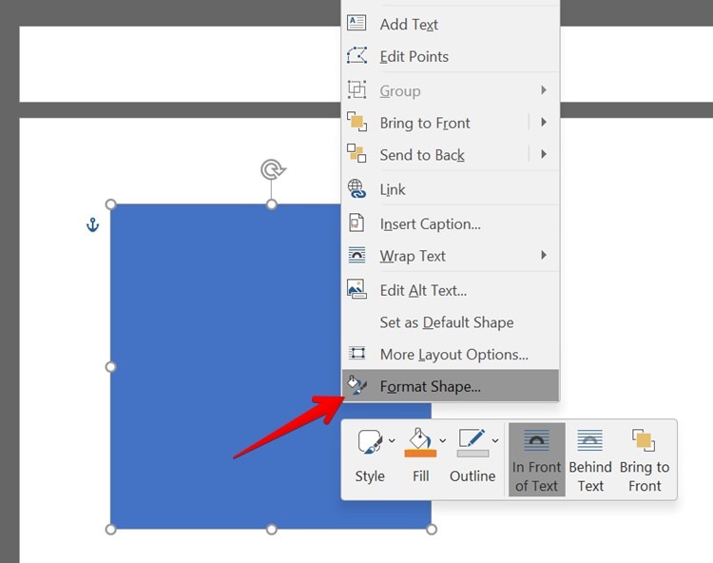Click the Link globe icon
This screenshot has width=713, height=563.
(356, 188)
